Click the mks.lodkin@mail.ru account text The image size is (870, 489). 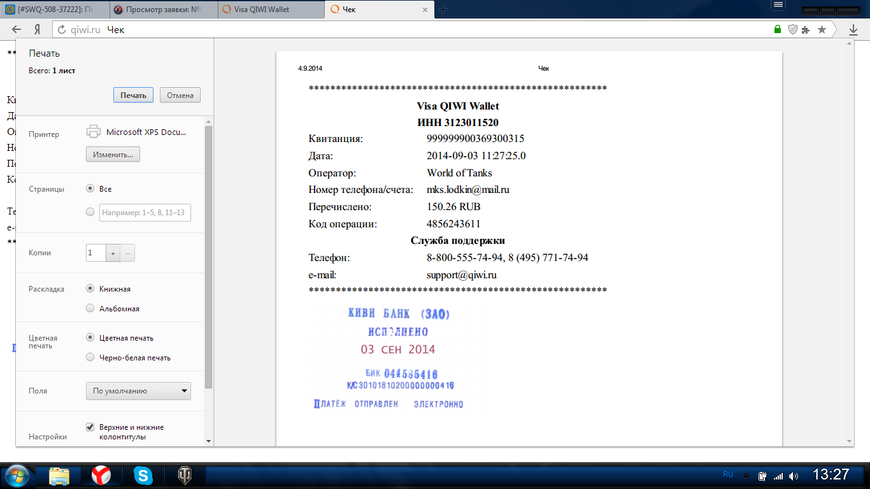pos(468,190)
